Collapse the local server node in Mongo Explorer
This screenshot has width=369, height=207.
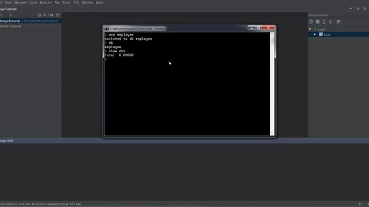click(x=310, y=29)
